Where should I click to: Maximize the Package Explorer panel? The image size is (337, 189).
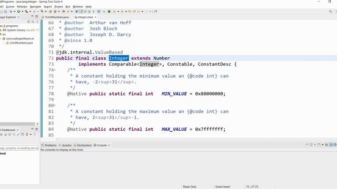point(36,16)
